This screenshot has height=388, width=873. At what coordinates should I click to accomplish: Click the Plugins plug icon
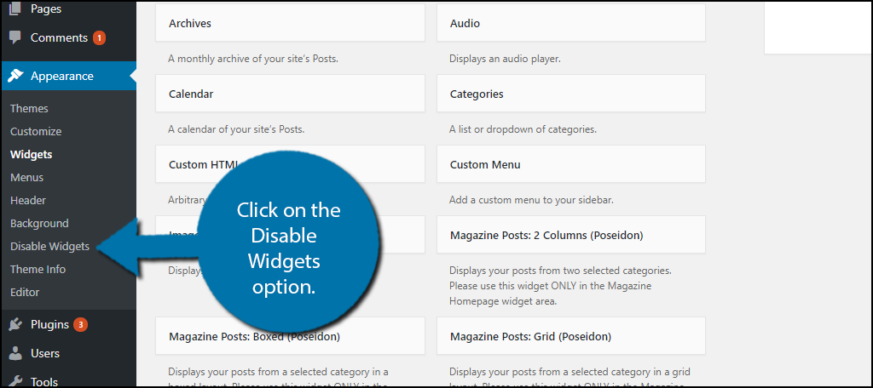coord(15,324)
